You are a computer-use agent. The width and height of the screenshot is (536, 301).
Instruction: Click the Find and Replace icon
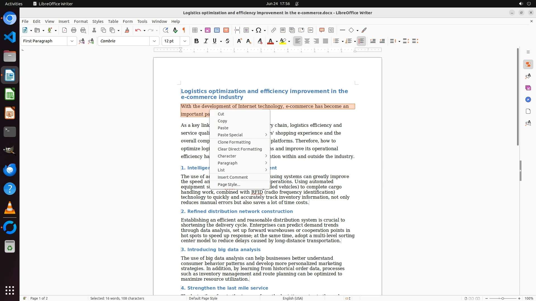click(x=166, y=30)
